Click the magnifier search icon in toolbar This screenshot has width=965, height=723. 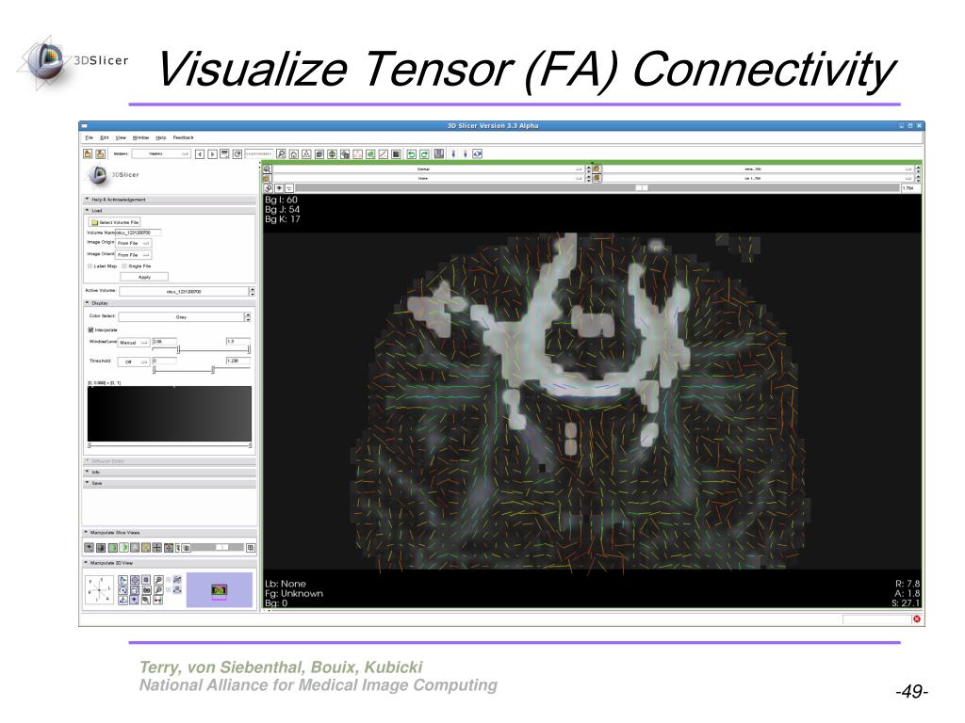point(281,154)
